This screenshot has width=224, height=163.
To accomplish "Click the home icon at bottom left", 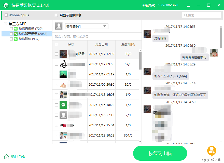I will pos(6,157).
